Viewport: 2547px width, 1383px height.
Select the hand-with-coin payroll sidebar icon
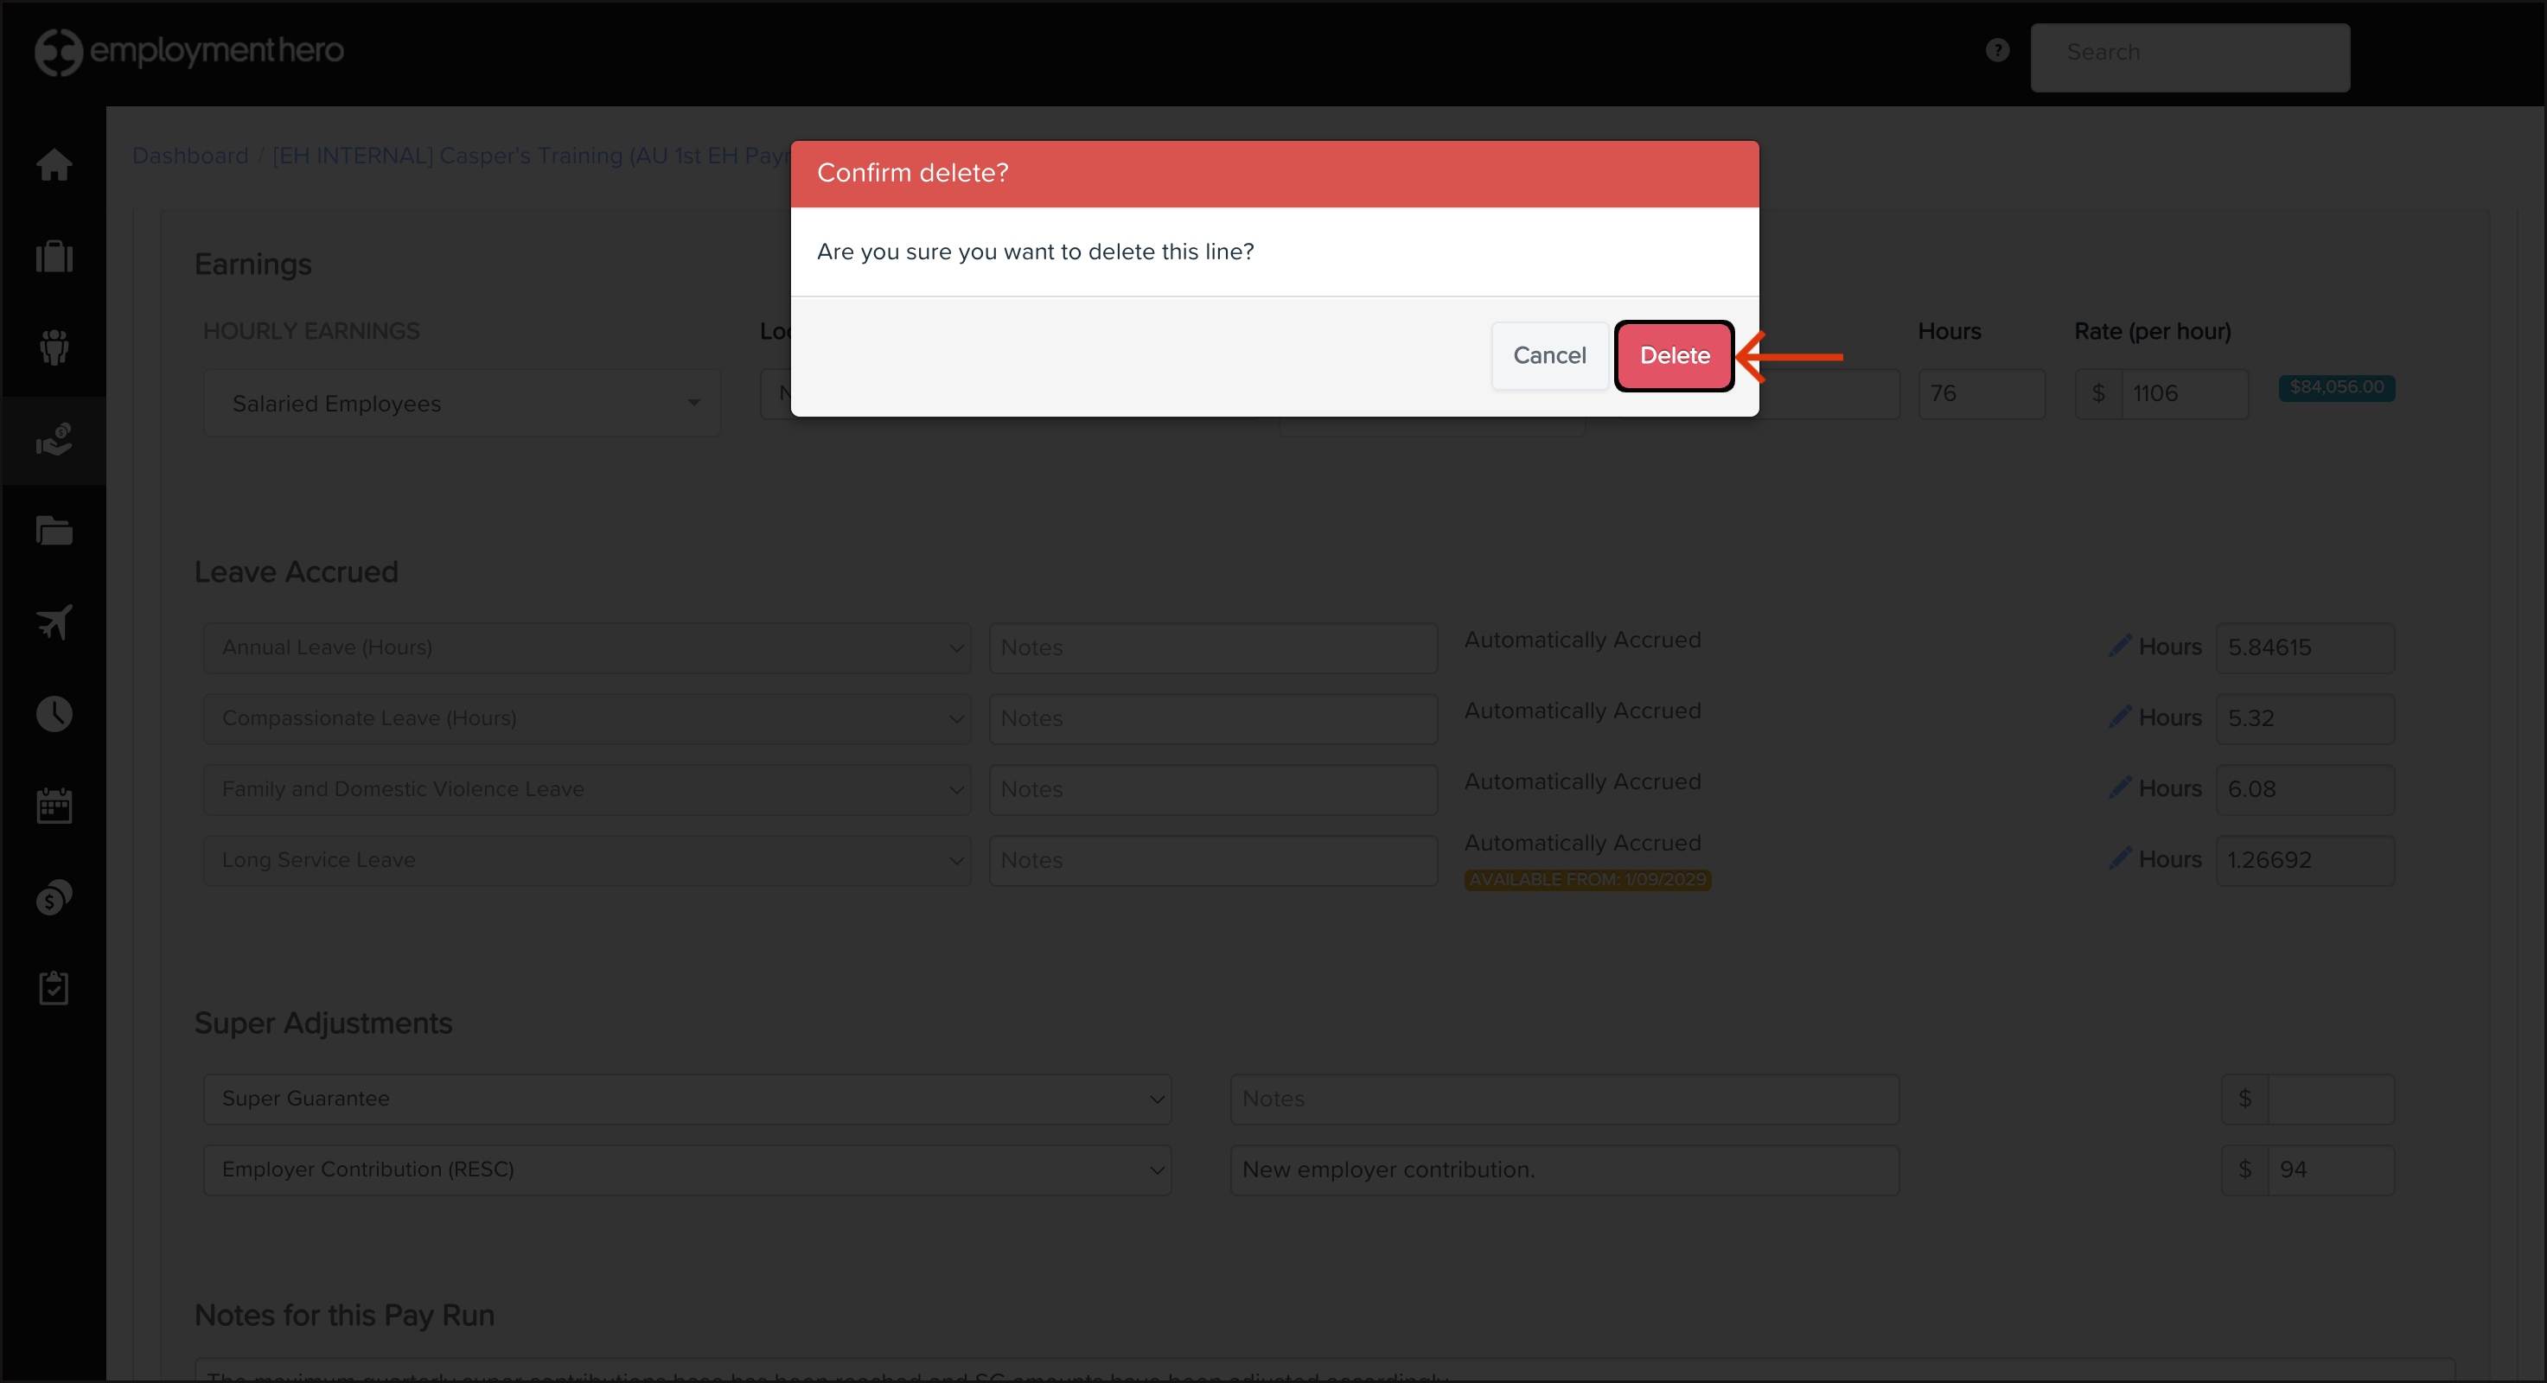click(x=54, y=439)
